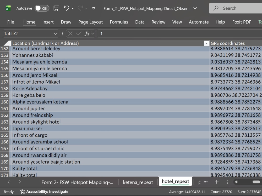Screen dimensions: 262x196
Task: Expand the chevron next to the fx icon
Action: 93,34
